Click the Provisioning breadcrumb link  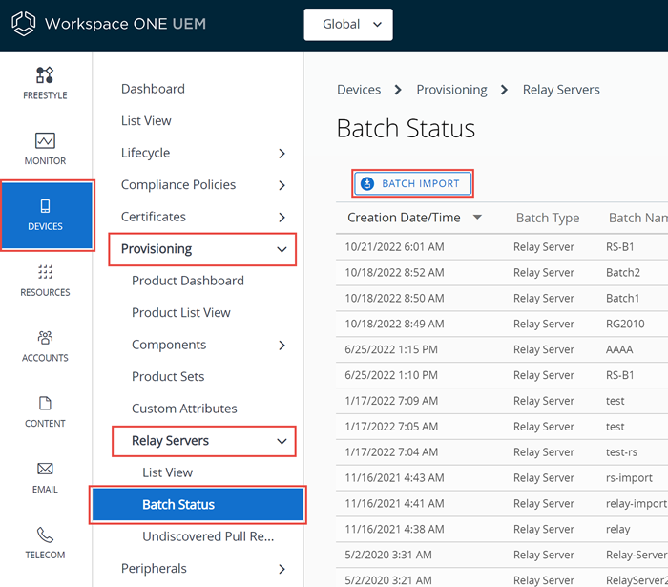coord(451,90)
